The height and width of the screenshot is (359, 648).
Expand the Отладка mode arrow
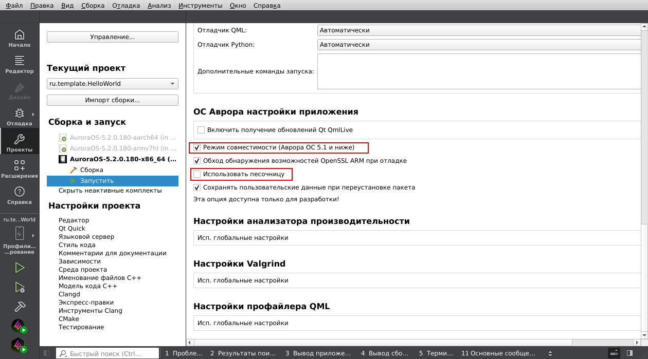tap(33, 115)
